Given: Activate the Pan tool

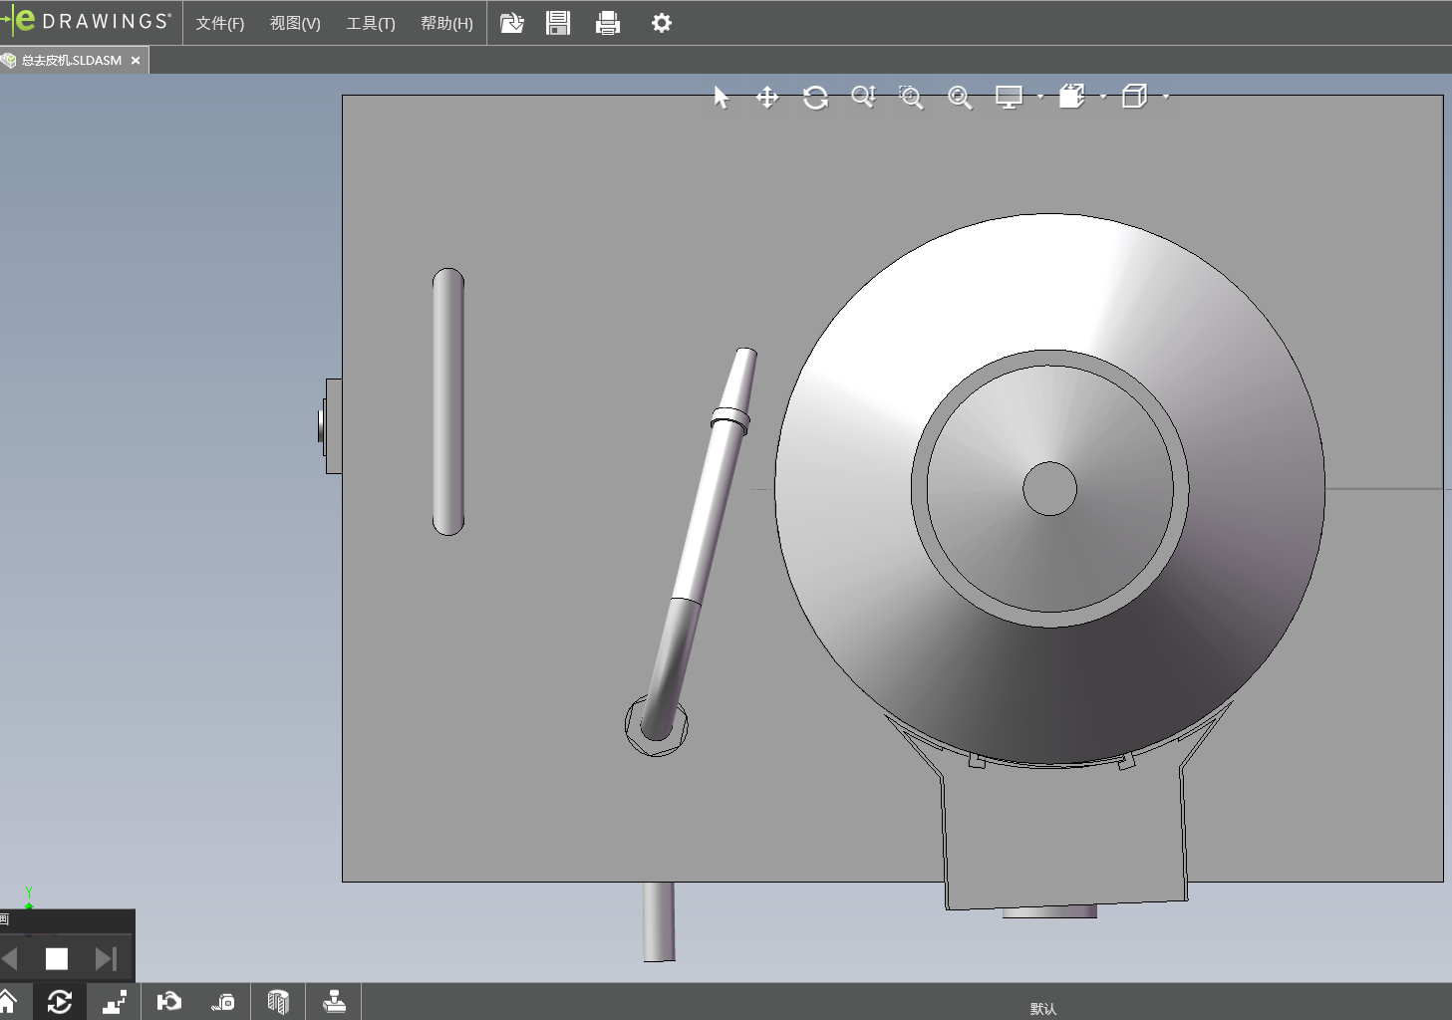Looking at the screenshot, I should click(x=766, y=97).
